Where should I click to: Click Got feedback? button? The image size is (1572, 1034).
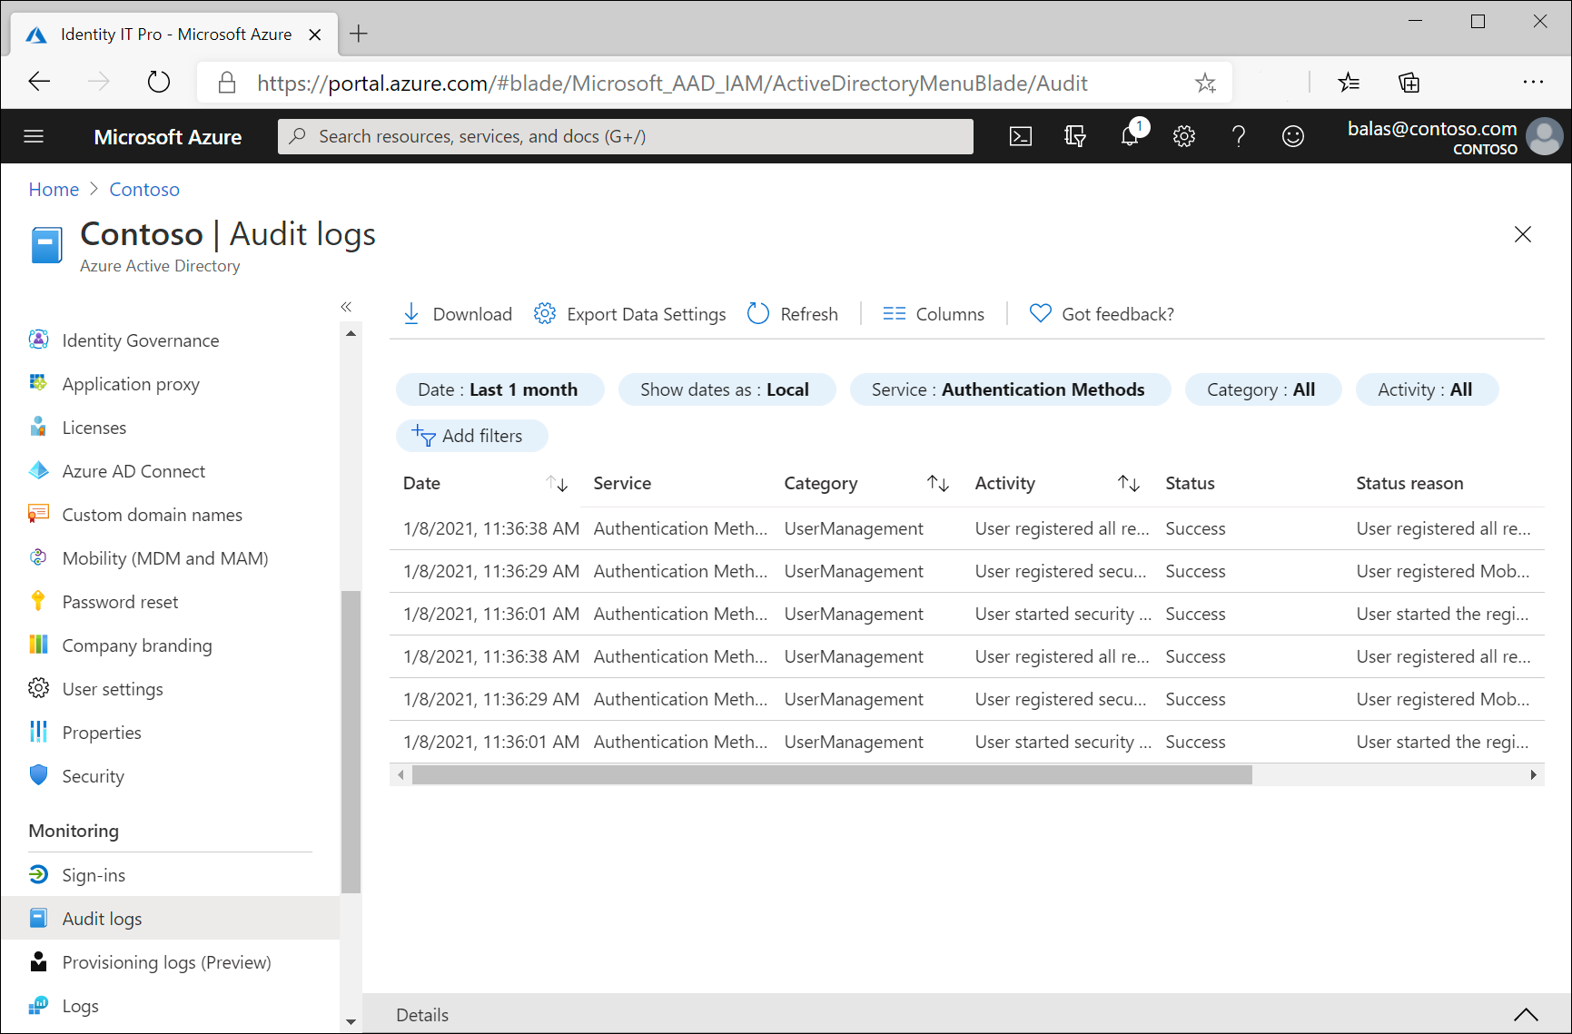pos(1102,314)
